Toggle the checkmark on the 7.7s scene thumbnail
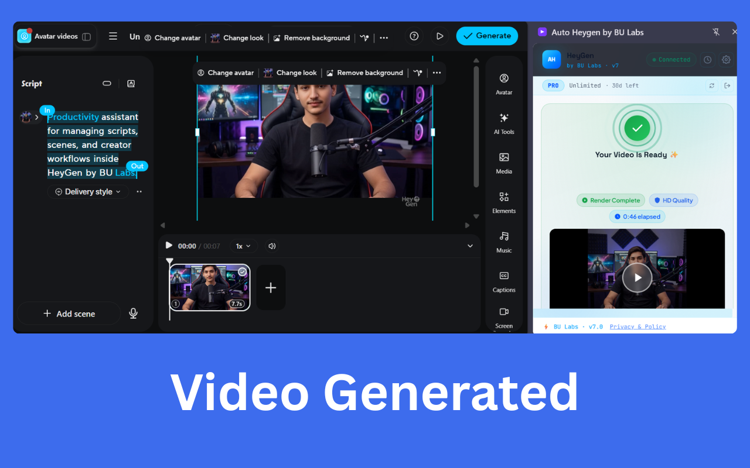Image resolution: width=750 pixels, height=468 pixels. pos(242,272)
